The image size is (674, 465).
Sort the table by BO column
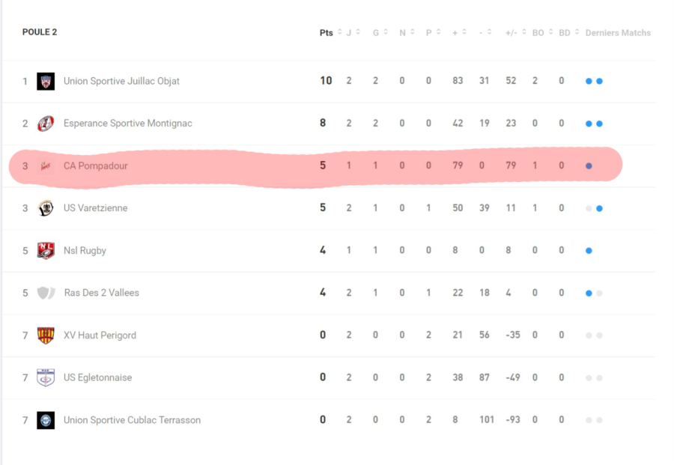coord(538,33)
